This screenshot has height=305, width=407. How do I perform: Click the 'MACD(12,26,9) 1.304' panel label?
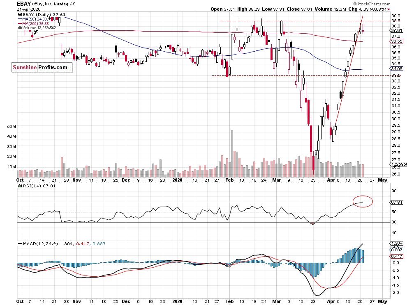coord(48,244)
